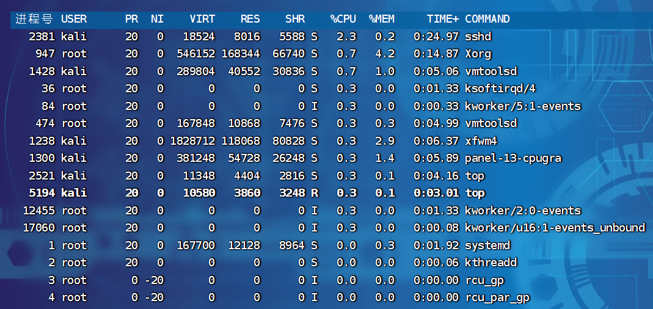Select the kworker/2:0-events command
This screenshot has height=309, width=653.
pos(523,210)
